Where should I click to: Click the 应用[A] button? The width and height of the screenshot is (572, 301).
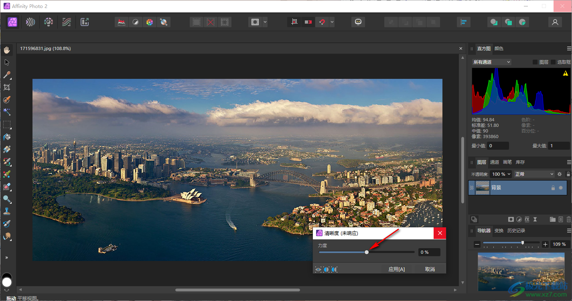pyautogui.click(x=396, y=269)
